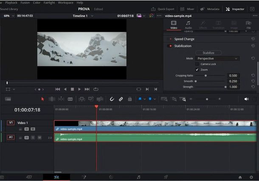This screenshot has width=259, height=181.
Task: Switch to Inspector Video tab
Action: pos(174,25)
